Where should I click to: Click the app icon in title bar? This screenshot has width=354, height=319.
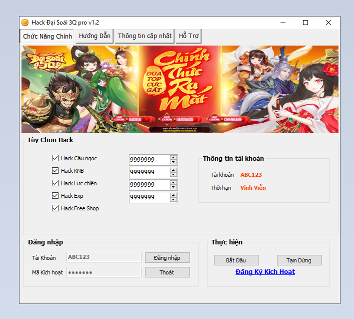[24, 23]
